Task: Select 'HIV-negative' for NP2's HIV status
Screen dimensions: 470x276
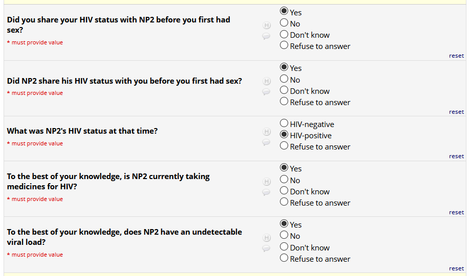Action: (285, 124)
